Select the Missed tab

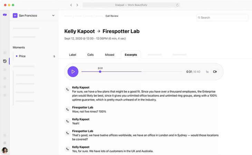click(109, 55)
